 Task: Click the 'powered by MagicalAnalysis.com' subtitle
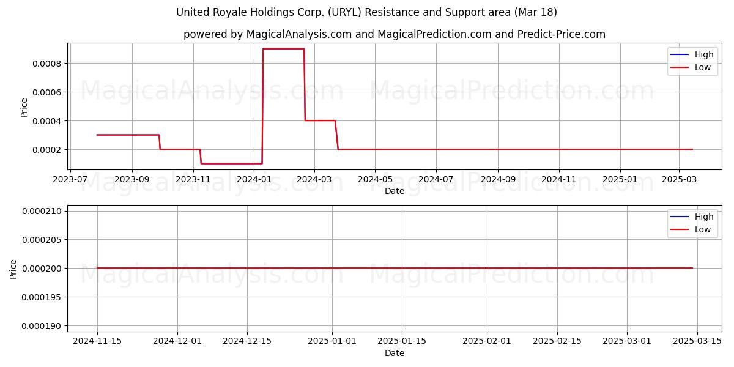pos(395,34)
